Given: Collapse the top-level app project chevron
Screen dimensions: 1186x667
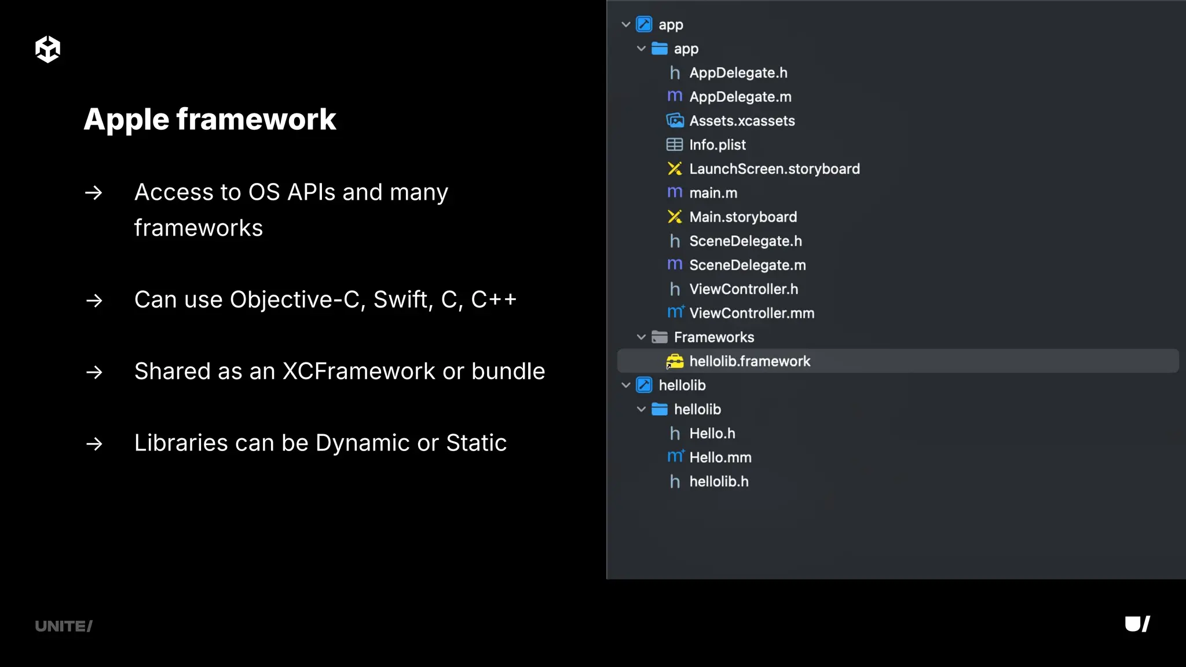Looking at the screenshot, I should click(625, 25).
